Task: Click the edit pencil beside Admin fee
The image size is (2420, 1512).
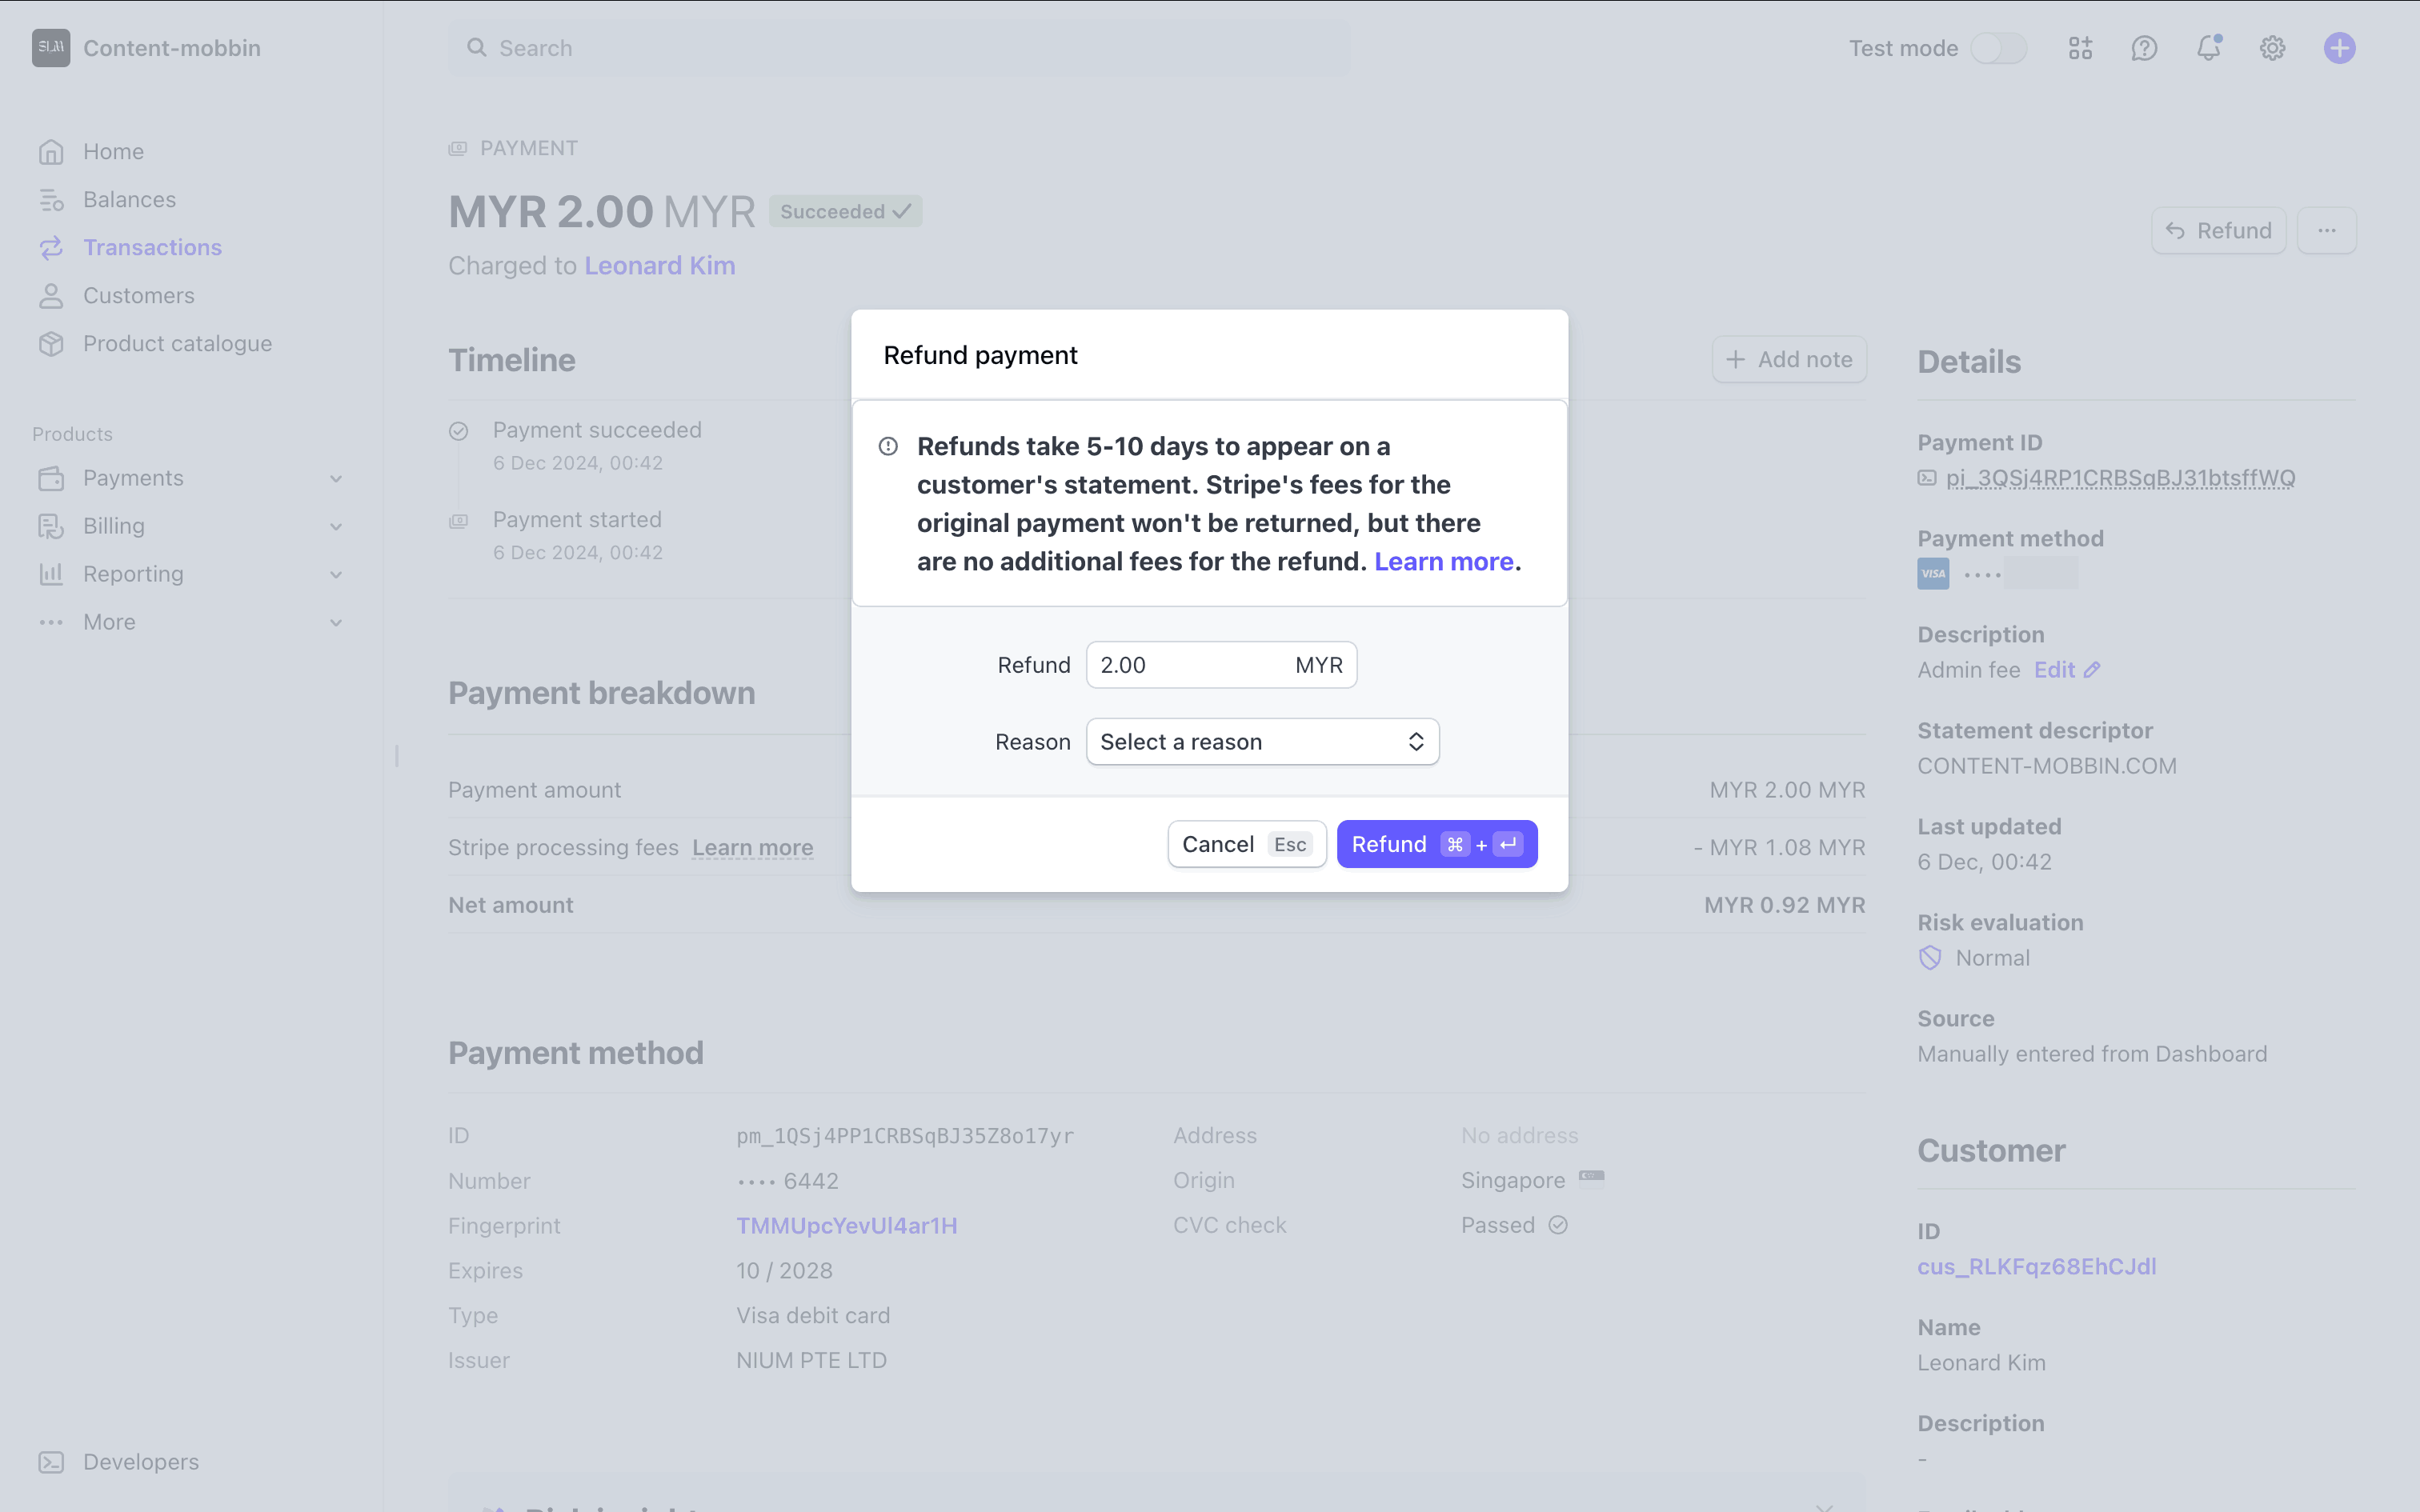Action: pos(2092,670)
